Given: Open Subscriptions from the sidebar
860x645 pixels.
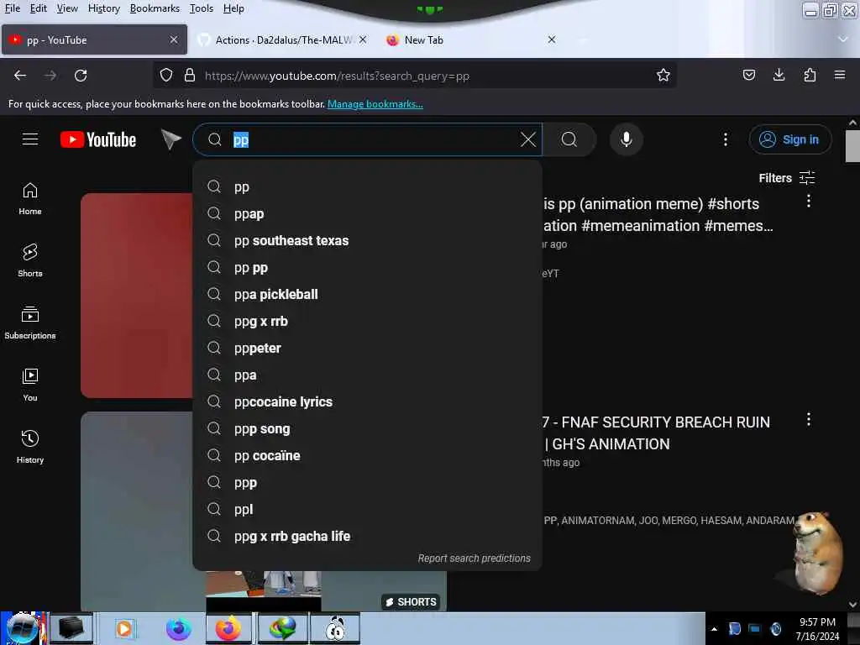Looking at the screenshot, I should pyautogui.click(x=30, y=323).
